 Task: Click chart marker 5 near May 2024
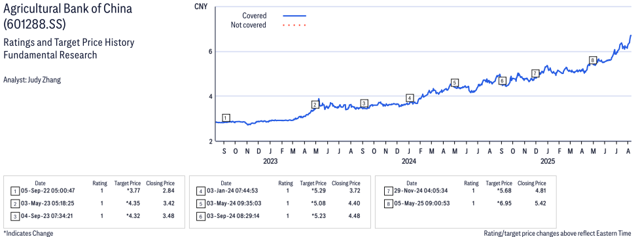click(x=455, y=82)
